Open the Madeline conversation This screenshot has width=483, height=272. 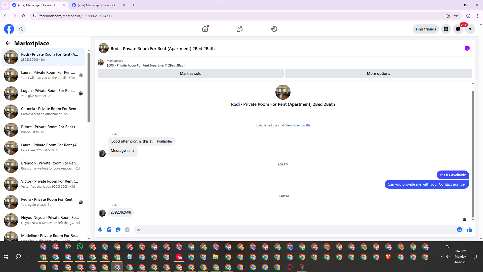pyautogui.click(x=43, y=236)
